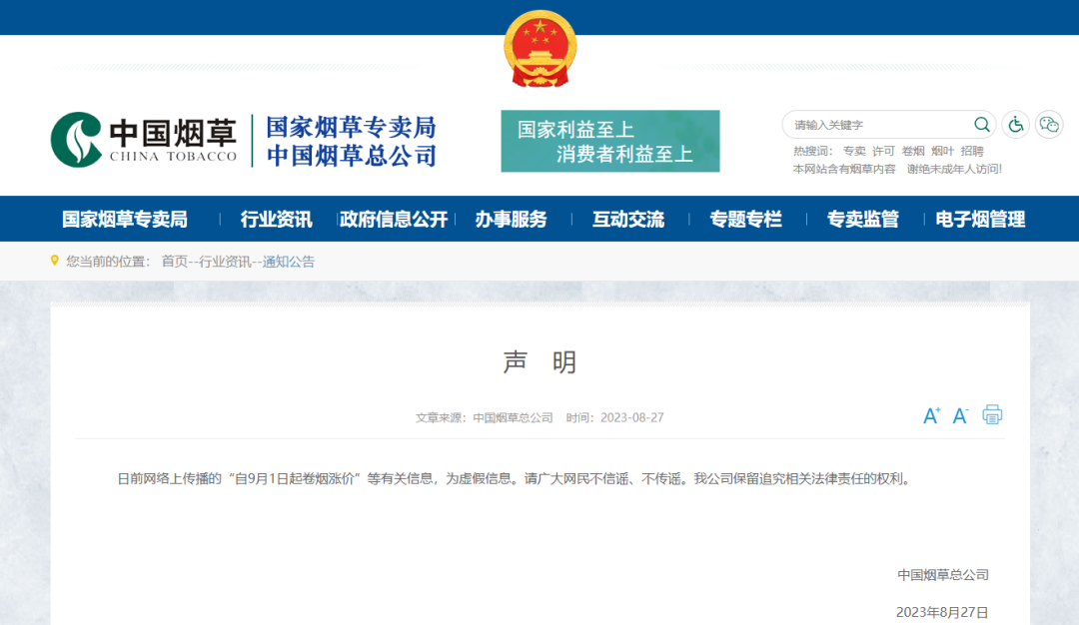Click the national emblem at the page top
1079x625 pixels.
(x=540, y=47)
